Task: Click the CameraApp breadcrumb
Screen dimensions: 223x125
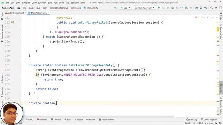Action: [8, 8]
